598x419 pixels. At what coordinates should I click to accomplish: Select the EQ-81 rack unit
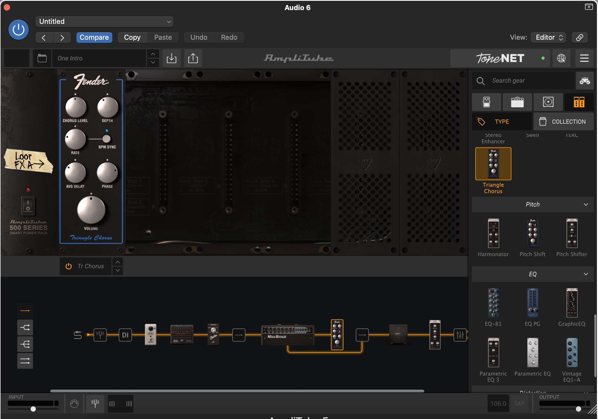[493, 303]
